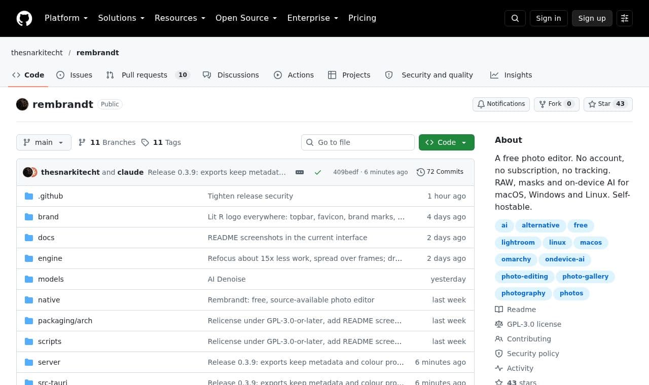Click the Sign in button

click(x=549, y=18)
